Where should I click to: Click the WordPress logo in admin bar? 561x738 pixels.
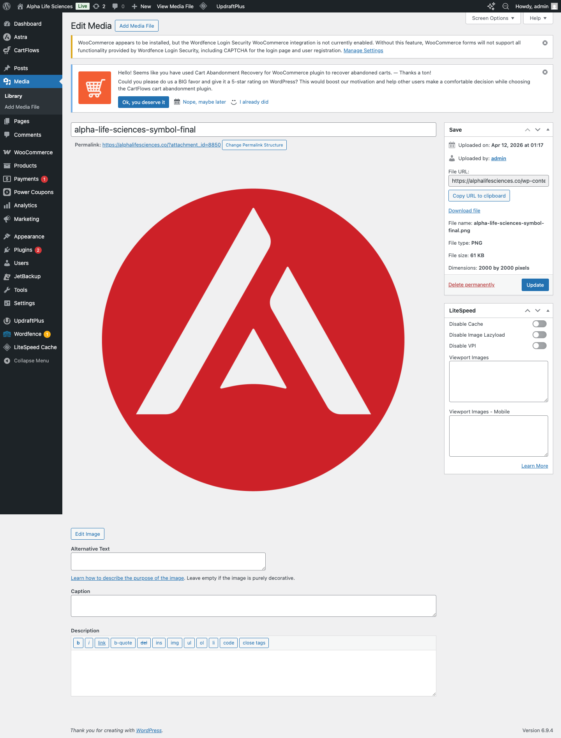click(7, 6)
